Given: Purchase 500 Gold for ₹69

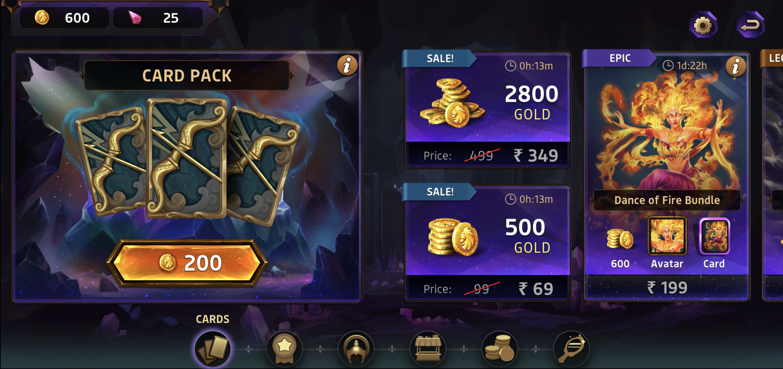Looking at the screenshot, I should click(488, 243).
